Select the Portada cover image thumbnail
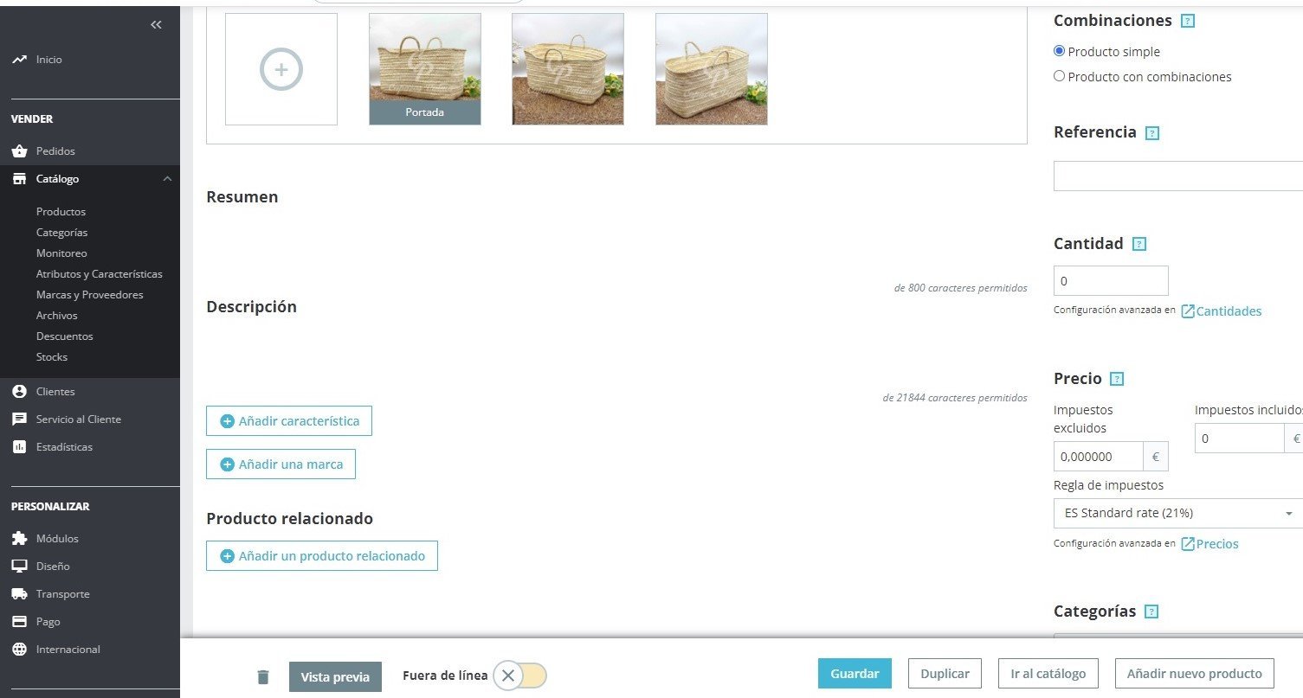Viewport: 1303px width, 698px height. pos(425,69)
